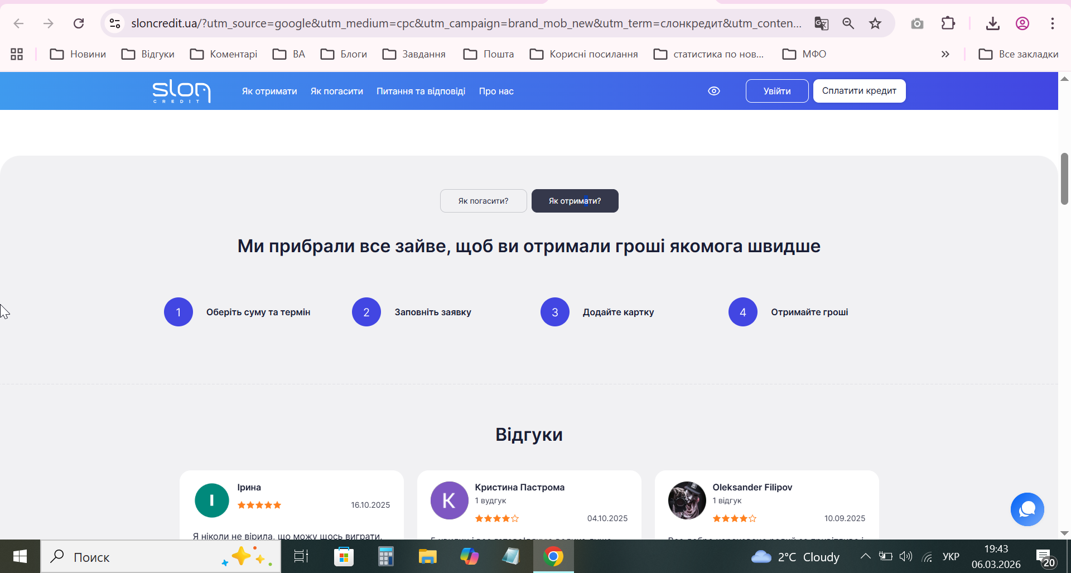Open the Про нас nav link
This screenshot has width=1071, height=573.
tap(496, 91)
